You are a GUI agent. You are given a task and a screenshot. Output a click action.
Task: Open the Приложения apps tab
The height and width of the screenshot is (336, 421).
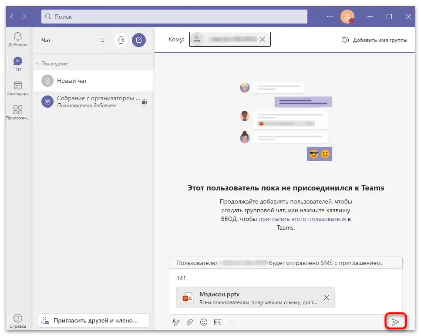click(18, 112)
